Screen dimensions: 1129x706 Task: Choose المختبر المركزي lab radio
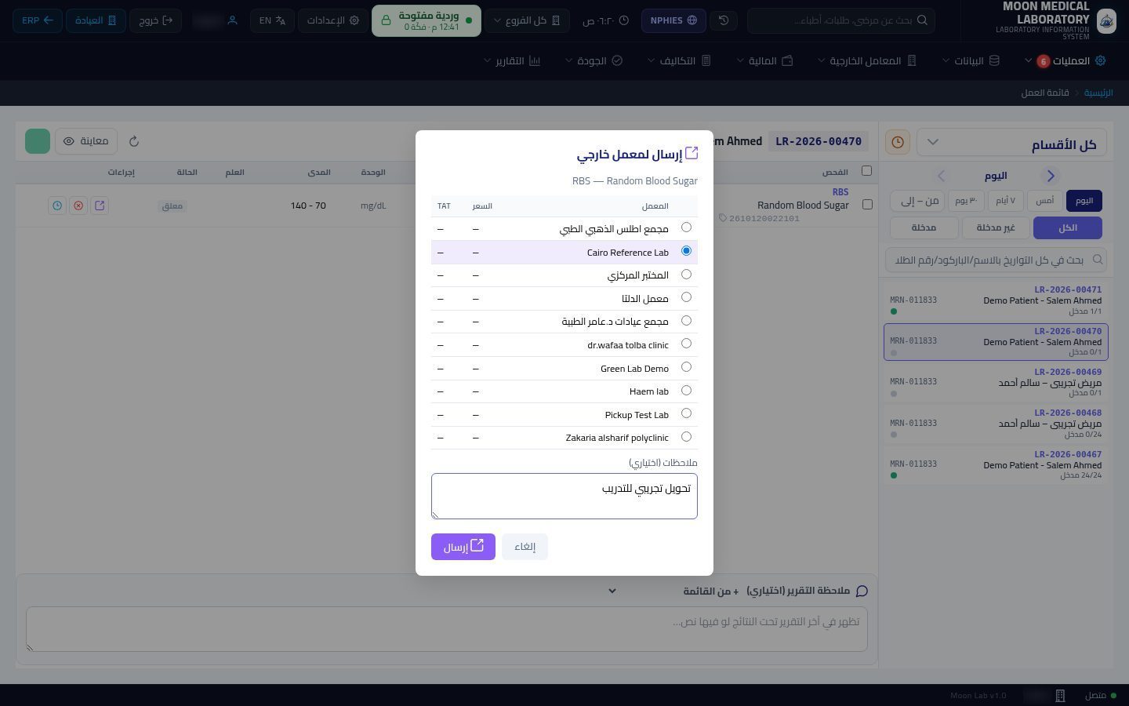686,275
